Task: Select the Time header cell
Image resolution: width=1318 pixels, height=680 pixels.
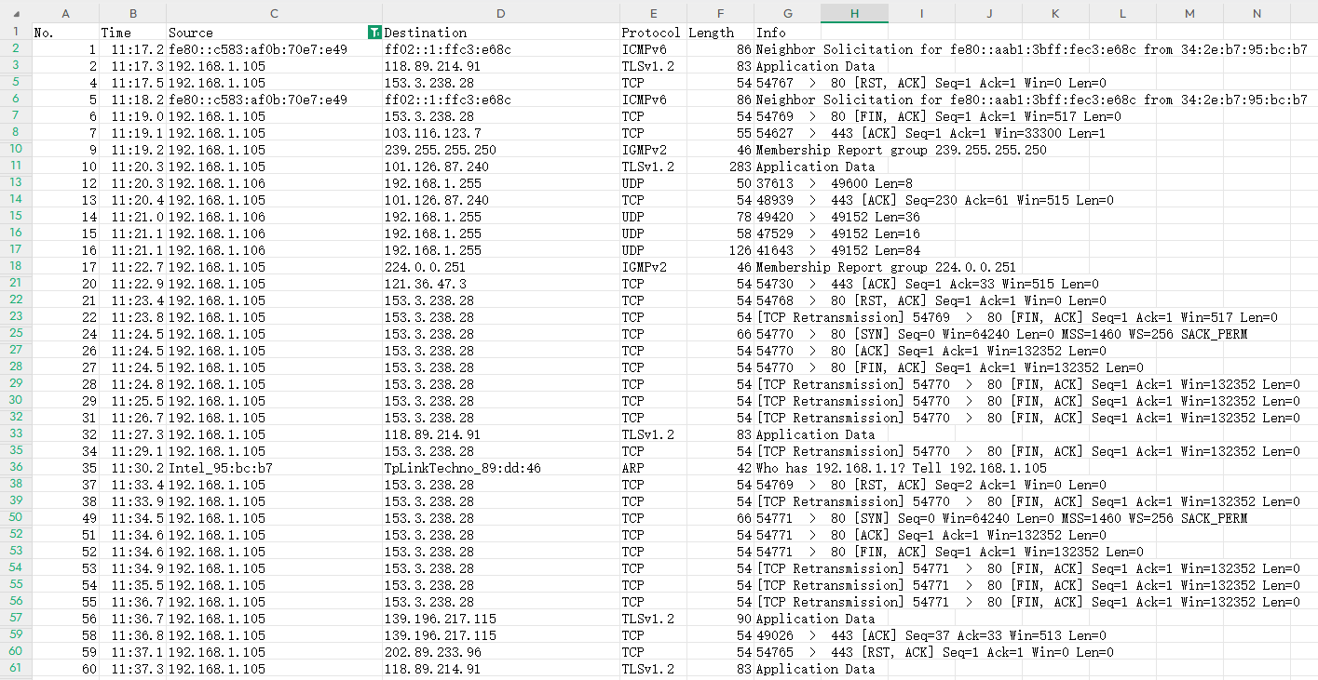Action: tap(132, 32)
